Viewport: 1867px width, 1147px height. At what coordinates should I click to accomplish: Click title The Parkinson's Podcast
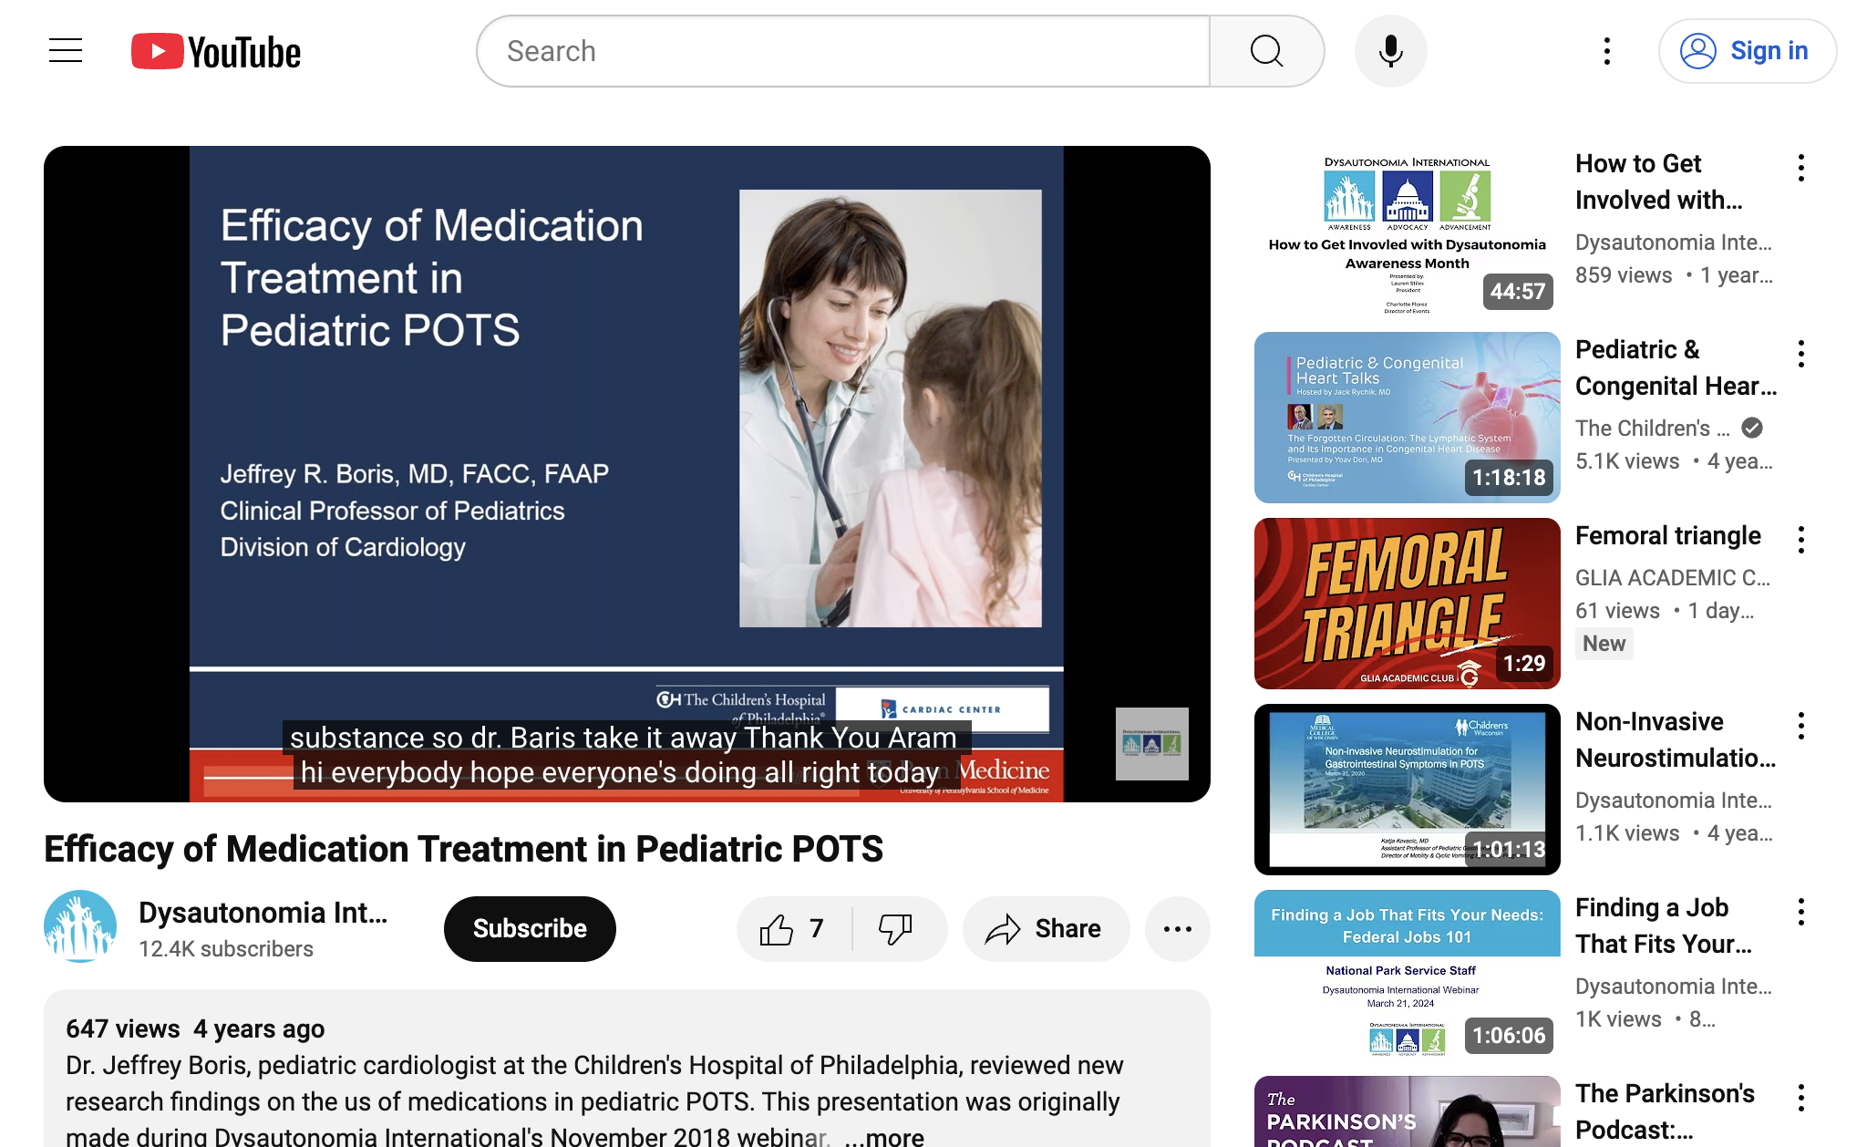1665,1112
